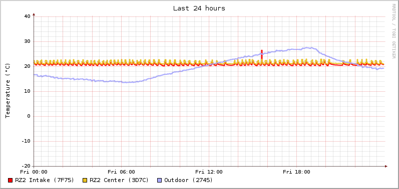Click the Temperature (°C) axis title

tap(8, 91)
